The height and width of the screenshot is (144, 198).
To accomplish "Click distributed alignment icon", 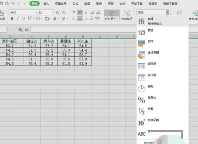I will click(97, 19).
